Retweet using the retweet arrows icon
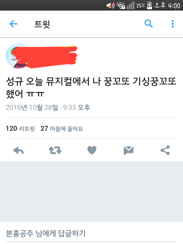The image size is (183, 244). [55, 150]
